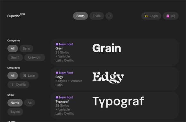This screenshot has height=122, width=186.
Task: Open the Grain font preview
Action: pos(107,48)
